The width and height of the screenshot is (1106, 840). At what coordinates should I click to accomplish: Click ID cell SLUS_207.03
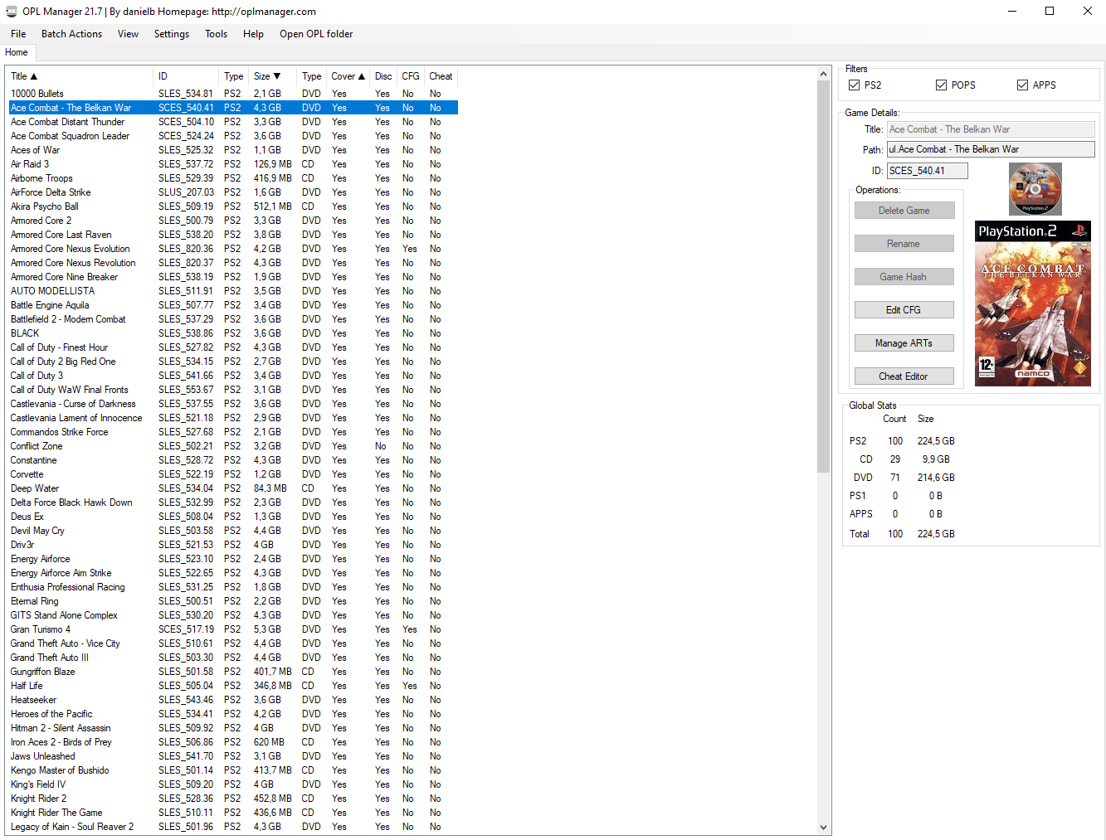coord(186,192)
